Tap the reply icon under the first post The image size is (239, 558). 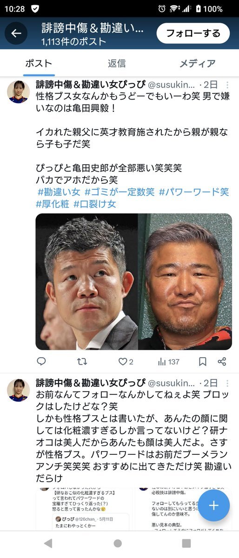point(41,361)
